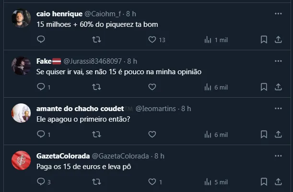Image resolution: width=293 pixels, height=192 pixels.
Task: Open more options on caio henrique's tweet
Action: (x=278, y=14)
